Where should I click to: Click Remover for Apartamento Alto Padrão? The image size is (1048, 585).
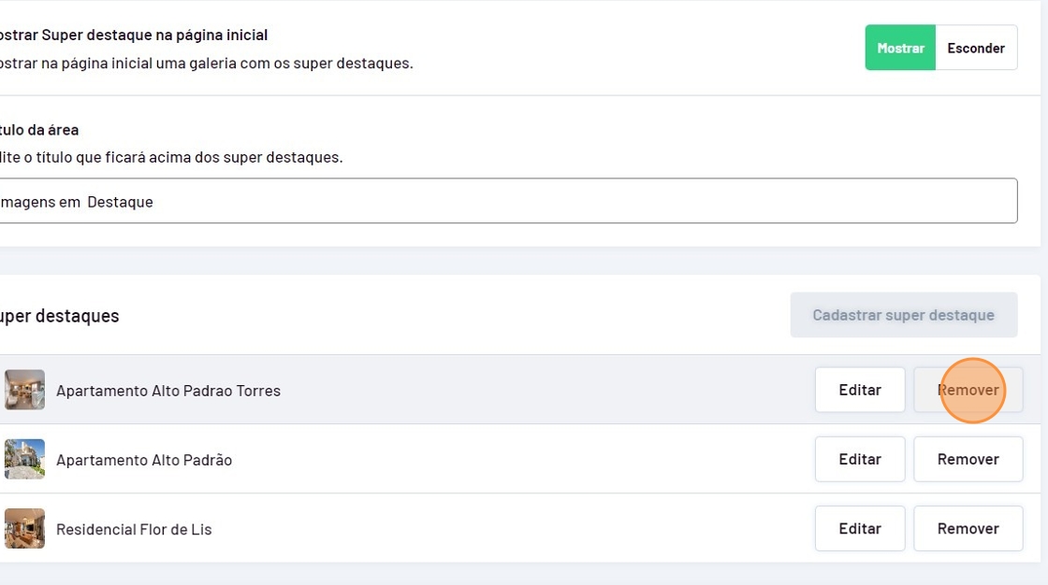pyautogui.click(x=968, y=459)
